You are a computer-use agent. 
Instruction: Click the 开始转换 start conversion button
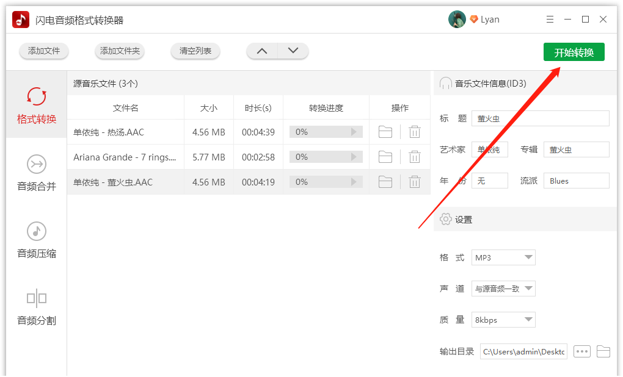(x=573, y=52)
